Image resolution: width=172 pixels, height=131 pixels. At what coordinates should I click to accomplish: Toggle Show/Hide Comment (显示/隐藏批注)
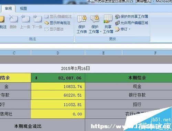pos(58,17)
